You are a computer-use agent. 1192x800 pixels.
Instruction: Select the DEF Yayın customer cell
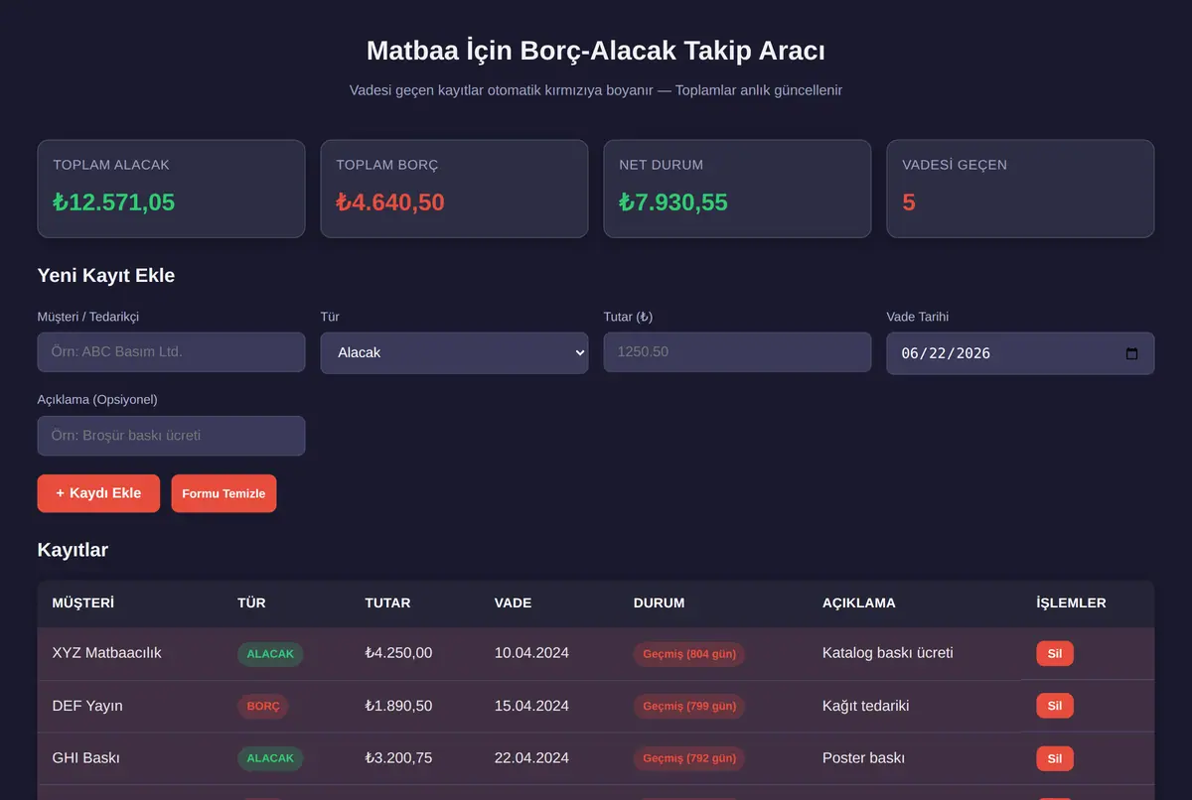point(87,706)
